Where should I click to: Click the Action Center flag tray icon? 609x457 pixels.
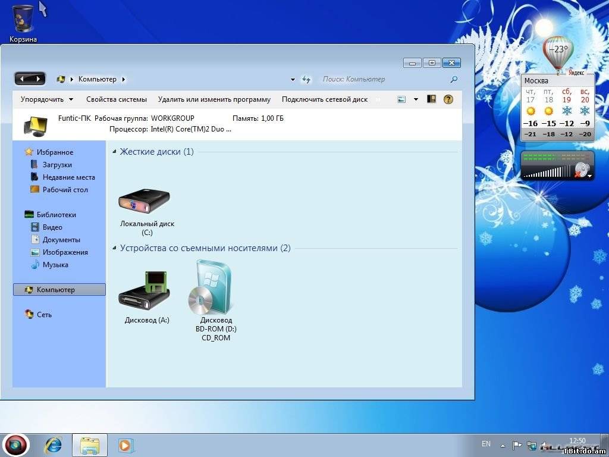(517, 445)
